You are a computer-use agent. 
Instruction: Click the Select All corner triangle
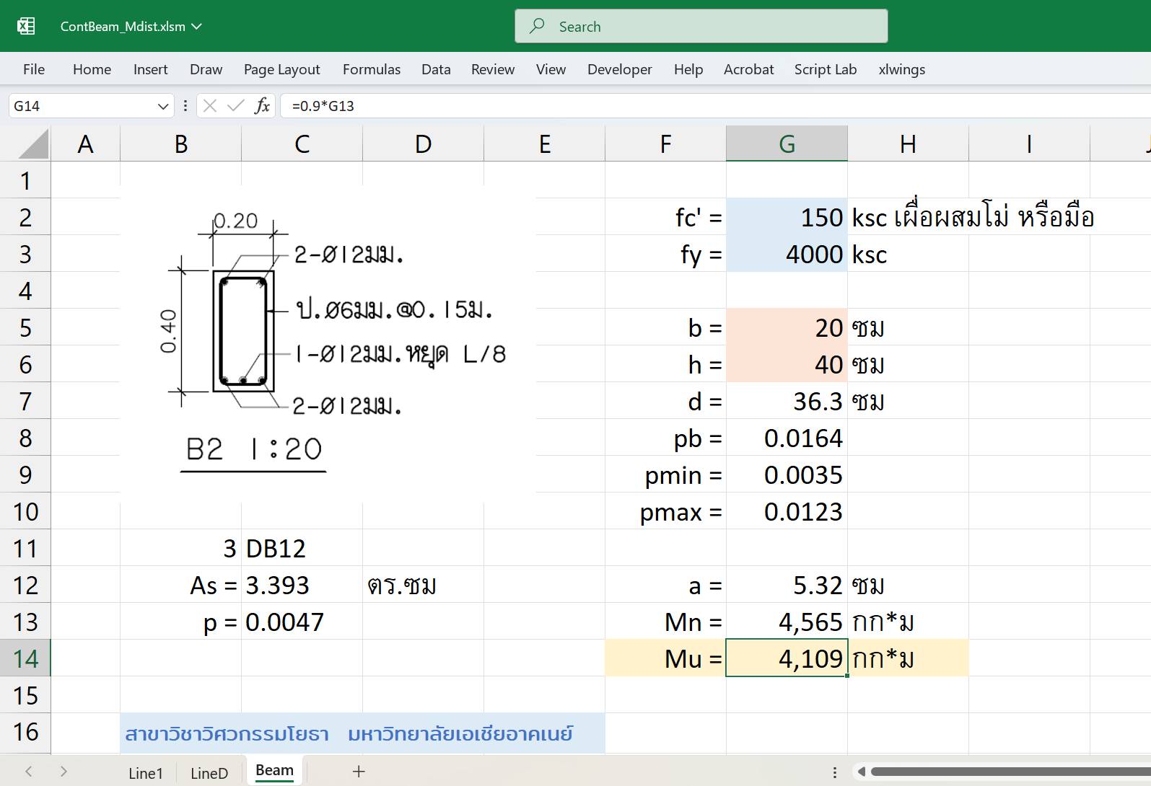(x=33, y=143)
